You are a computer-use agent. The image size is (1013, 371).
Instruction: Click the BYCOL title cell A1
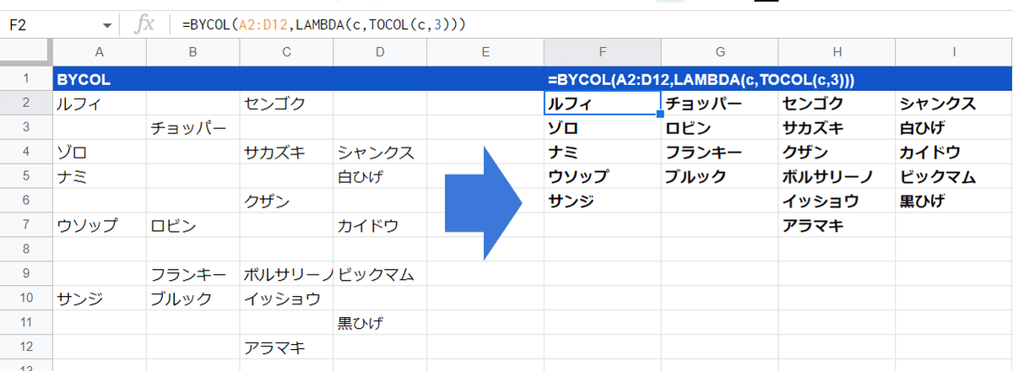99,80
